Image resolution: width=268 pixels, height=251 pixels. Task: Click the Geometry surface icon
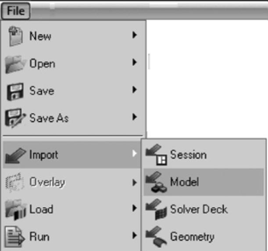point(156,236)
